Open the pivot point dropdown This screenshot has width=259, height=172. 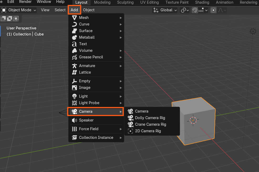185,10
